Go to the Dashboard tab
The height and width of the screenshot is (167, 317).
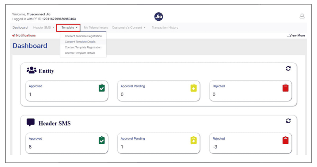tap(20, 28)
